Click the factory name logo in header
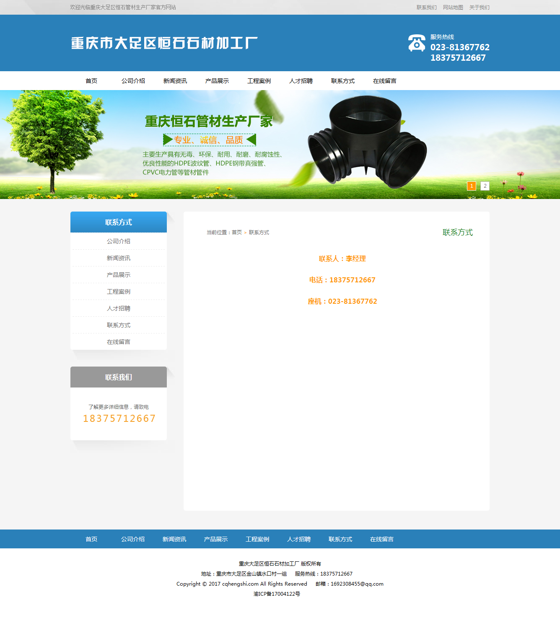This screenshot has height=620, width=560. (164, 43)
